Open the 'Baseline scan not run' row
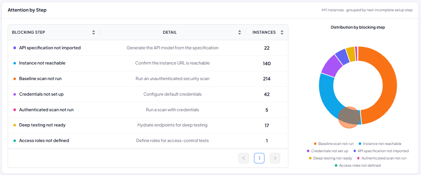The width and height of the screenshot is (421, 175). pos(148,79)
